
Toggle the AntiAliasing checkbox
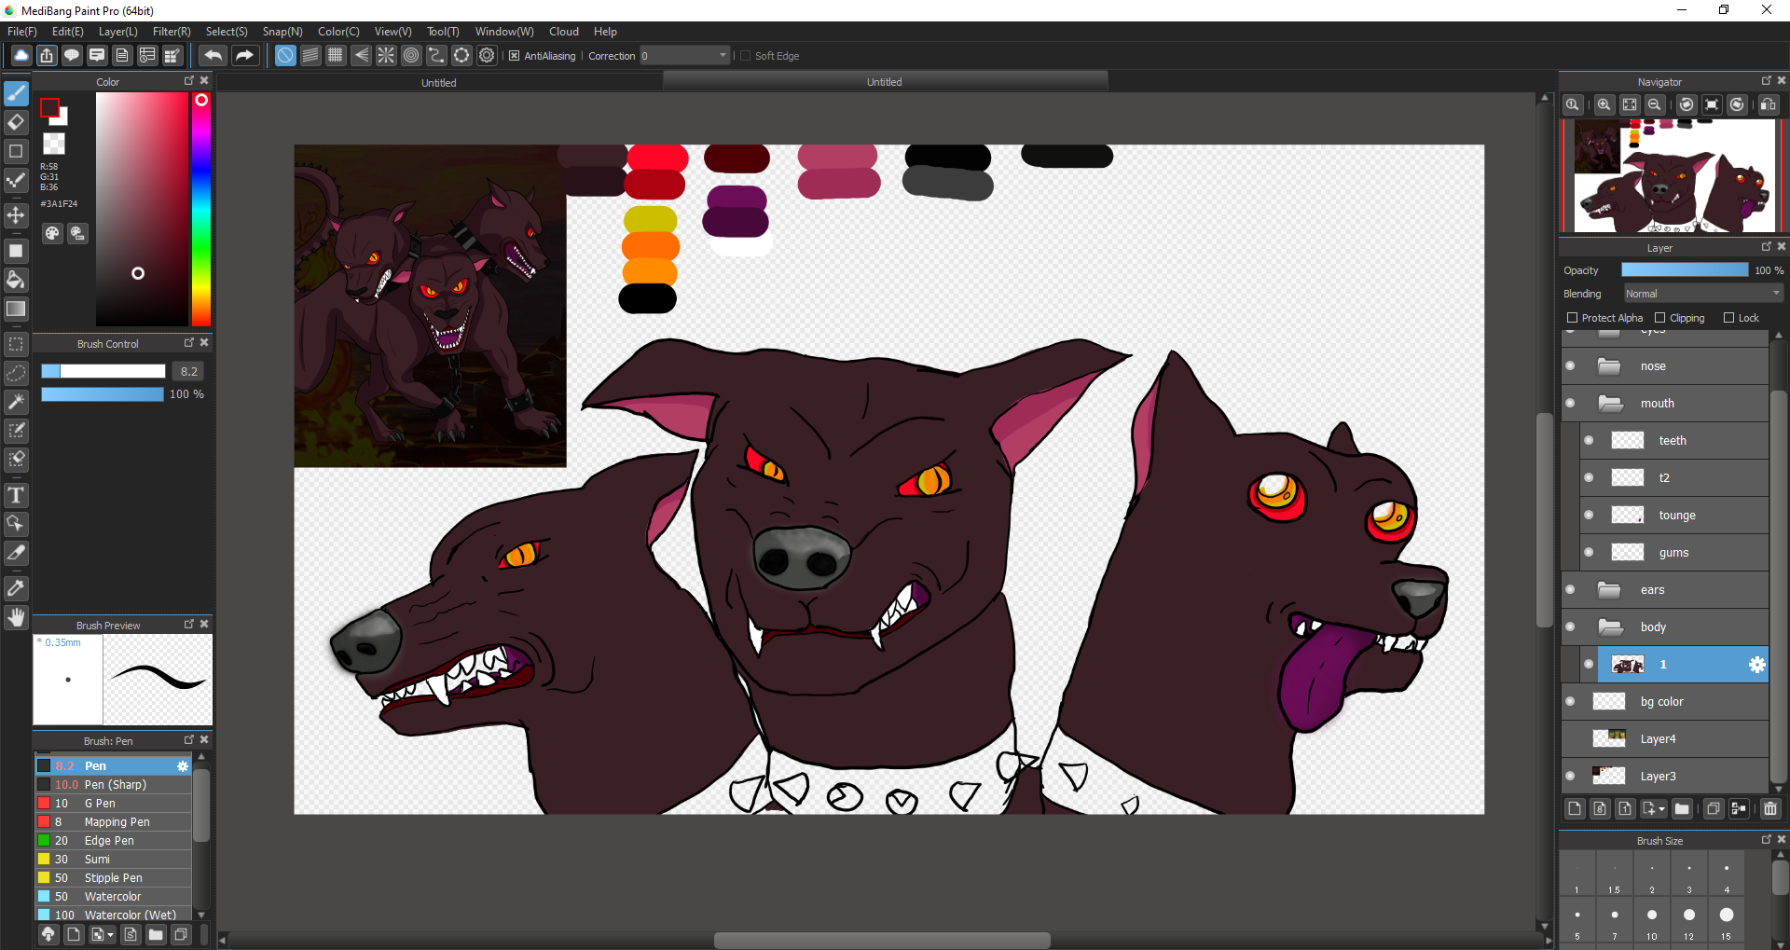(514, 56)
